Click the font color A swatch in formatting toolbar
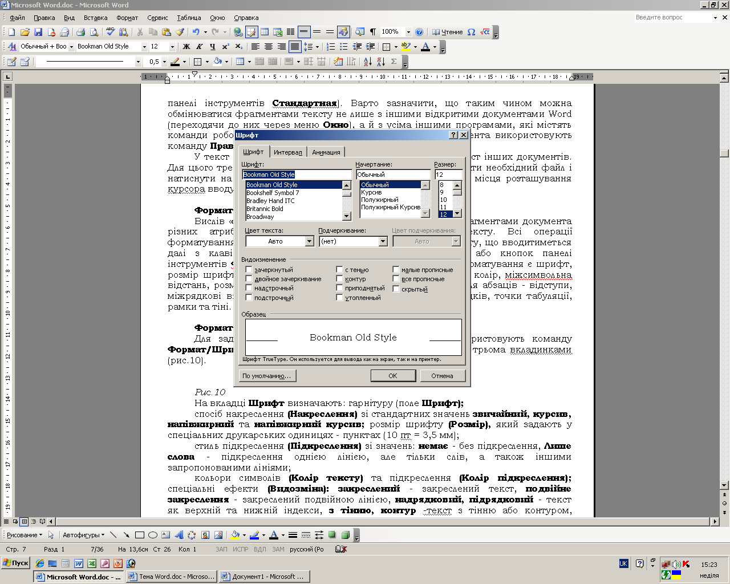730x584 pixels. [x=425, y=47]
